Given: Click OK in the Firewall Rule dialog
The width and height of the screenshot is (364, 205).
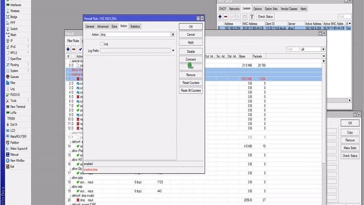Looking at the screenshot, I should pos(191,27).
